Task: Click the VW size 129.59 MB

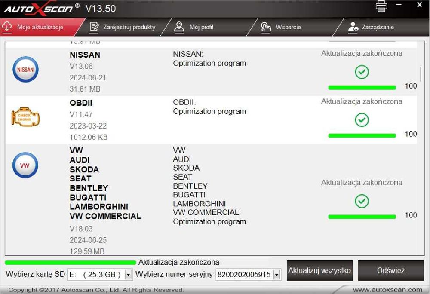Action: click(x=87, y=251)
